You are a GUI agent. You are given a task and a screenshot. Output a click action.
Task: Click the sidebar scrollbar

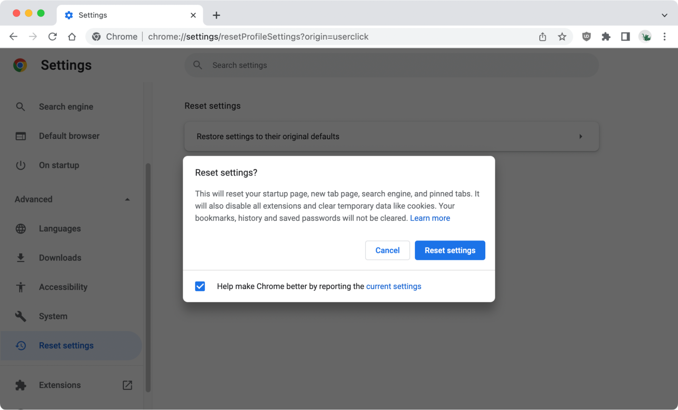(x=148, y=278)
